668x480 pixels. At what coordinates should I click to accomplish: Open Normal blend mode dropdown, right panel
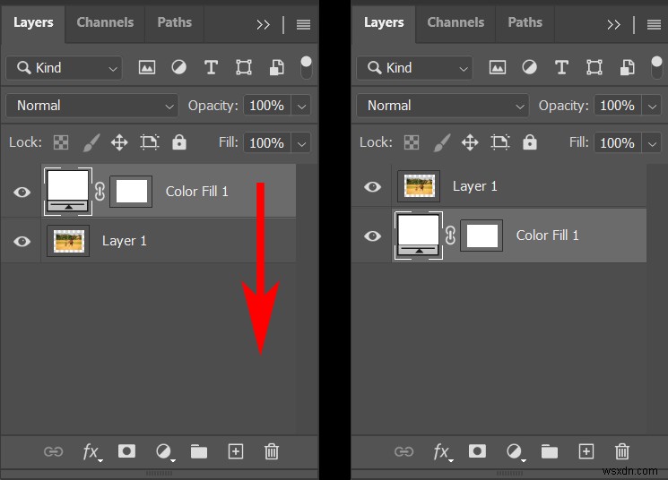443,106
